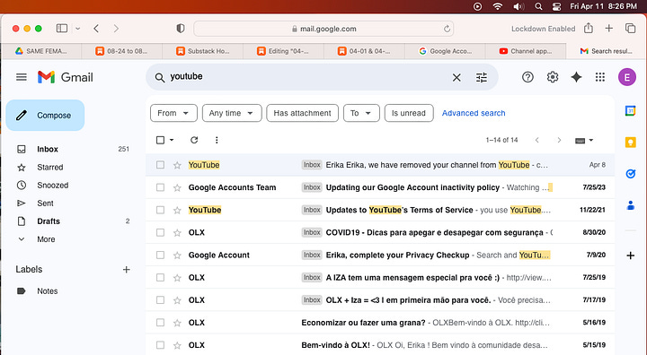Show Safari tab overview icon
Screen dimensions: 647x355
click(630, 28)
